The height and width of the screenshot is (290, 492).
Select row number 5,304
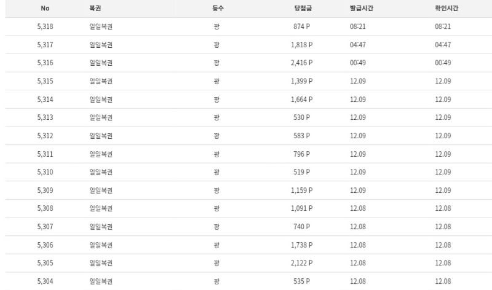pos(45,281)
